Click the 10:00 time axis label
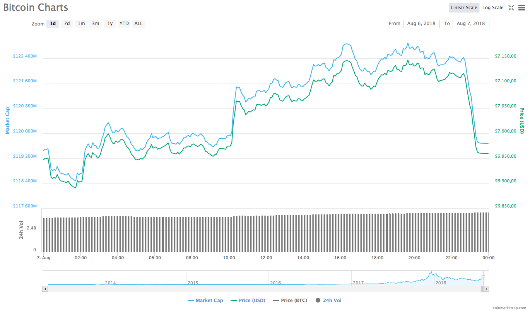Image resolution: width=530 pixels, height=311 pixels. pos(229,258)
